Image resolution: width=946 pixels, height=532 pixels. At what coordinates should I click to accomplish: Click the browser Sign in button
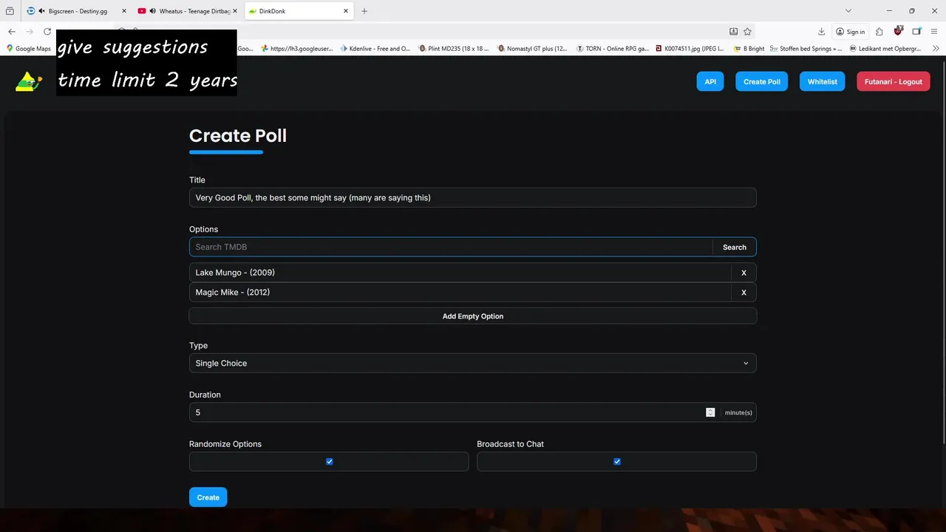[x=850, y=32]
